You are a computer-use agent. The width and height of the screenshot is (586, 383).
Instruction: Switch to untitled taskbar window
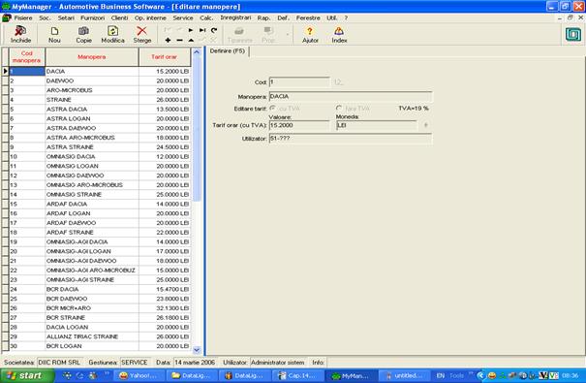coord(404,375)
